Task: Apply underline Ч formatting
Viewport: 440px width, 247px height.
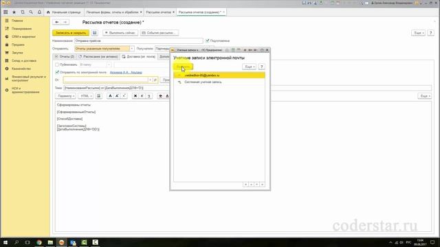Action: 149,96
